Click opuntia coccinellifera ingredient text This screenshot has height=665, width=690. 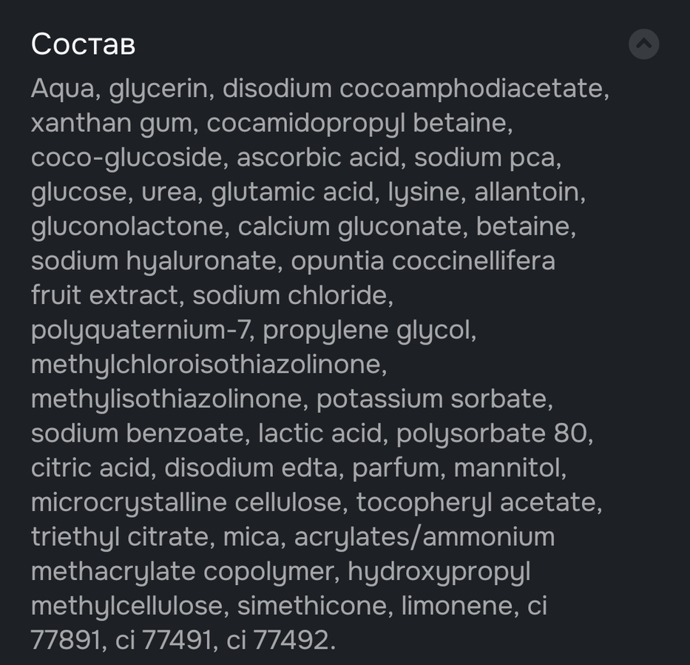point(422,261)
